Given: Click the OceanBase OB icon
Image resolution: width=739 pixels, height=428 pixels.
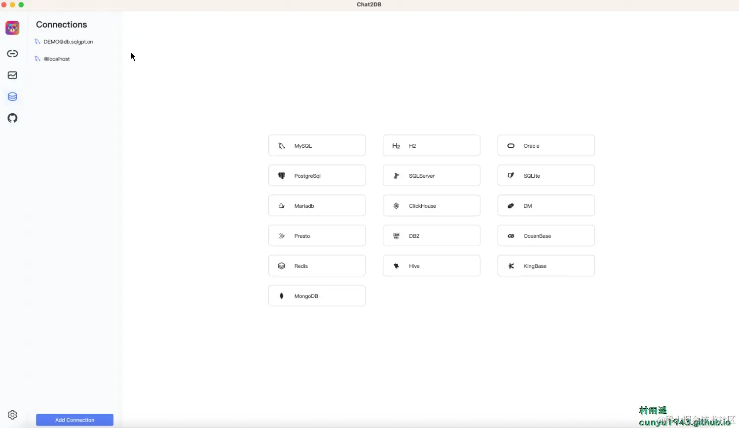Looking at the screenshot, I should (511, 236).
